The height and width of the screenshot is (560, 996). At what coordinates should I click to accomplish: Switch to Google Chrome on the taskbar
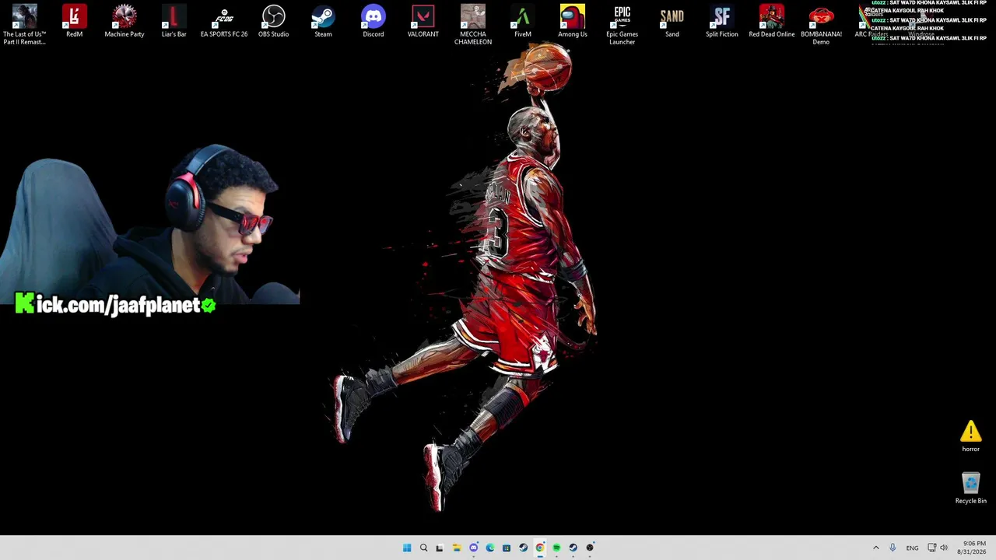539,548
